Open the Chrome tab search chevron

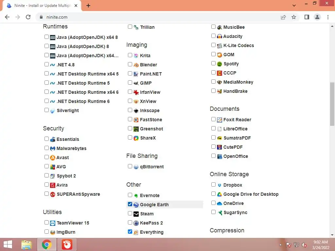click(294, 6)
